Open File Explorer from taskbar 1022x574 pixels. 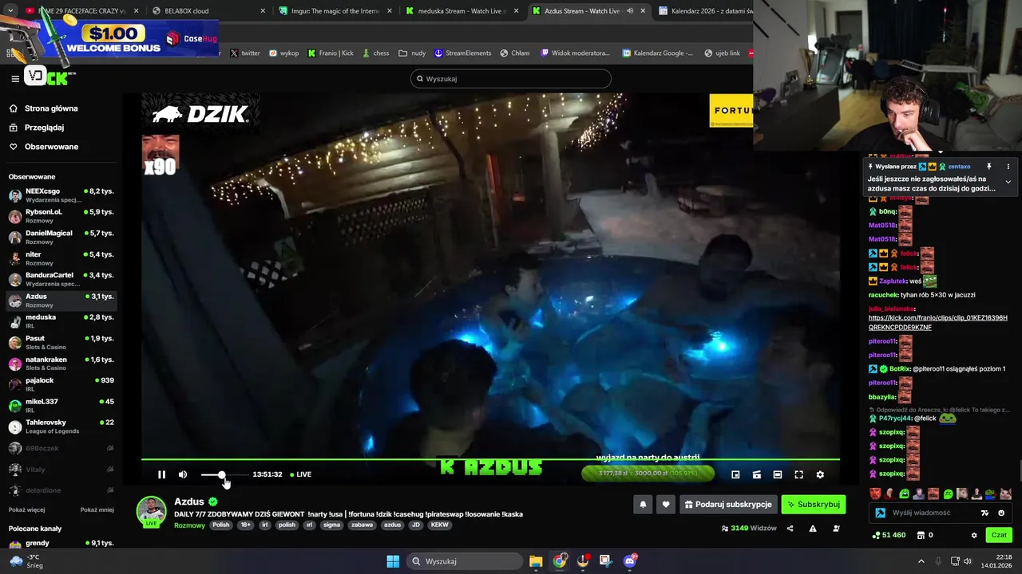tap(536, 561)
